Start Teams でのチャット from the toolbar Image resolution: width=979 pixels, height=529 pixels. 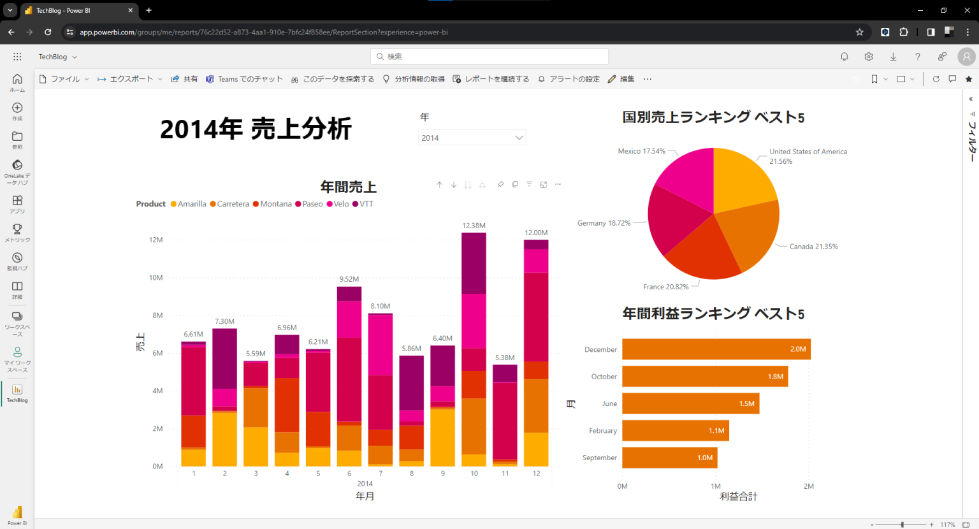pyautogui.click(x=249, y=79)
